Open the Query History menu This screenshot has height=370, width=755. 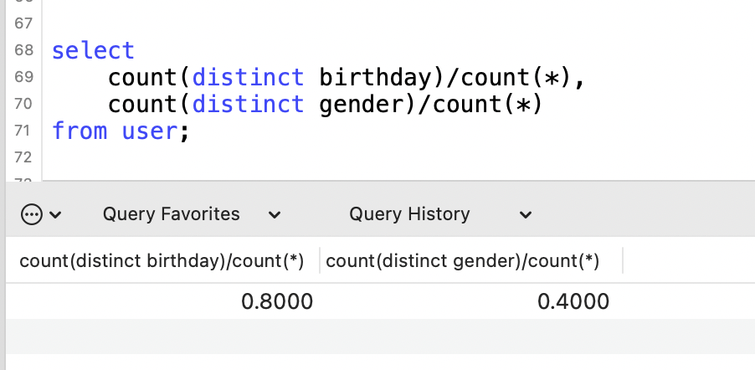[409, 214]
